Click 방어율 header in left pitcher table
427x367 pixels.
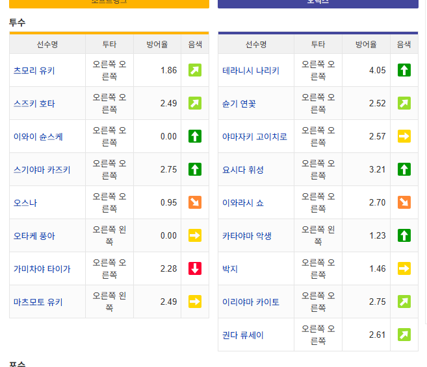click(x=157, y=44)
